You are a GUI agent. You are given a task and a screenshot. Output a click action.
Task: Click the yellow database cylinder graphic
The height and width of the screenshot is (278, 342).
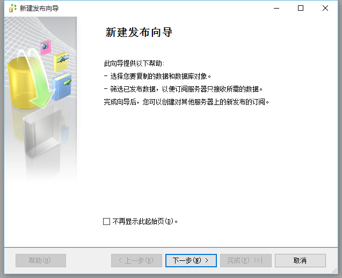pyautogui.click(x=22, y=82)
